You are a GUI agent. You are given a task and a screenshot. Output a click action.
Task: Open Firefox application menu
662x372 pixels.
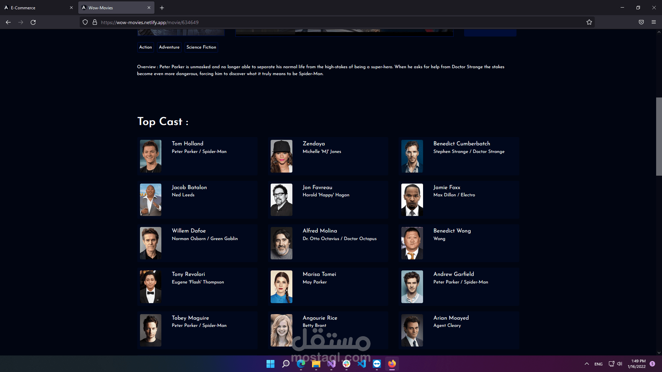[x=653, y=22]
